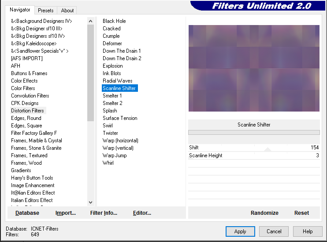Choose the Warp (horizontal) filter
The image size is (327, 242).
pos(120,141)
